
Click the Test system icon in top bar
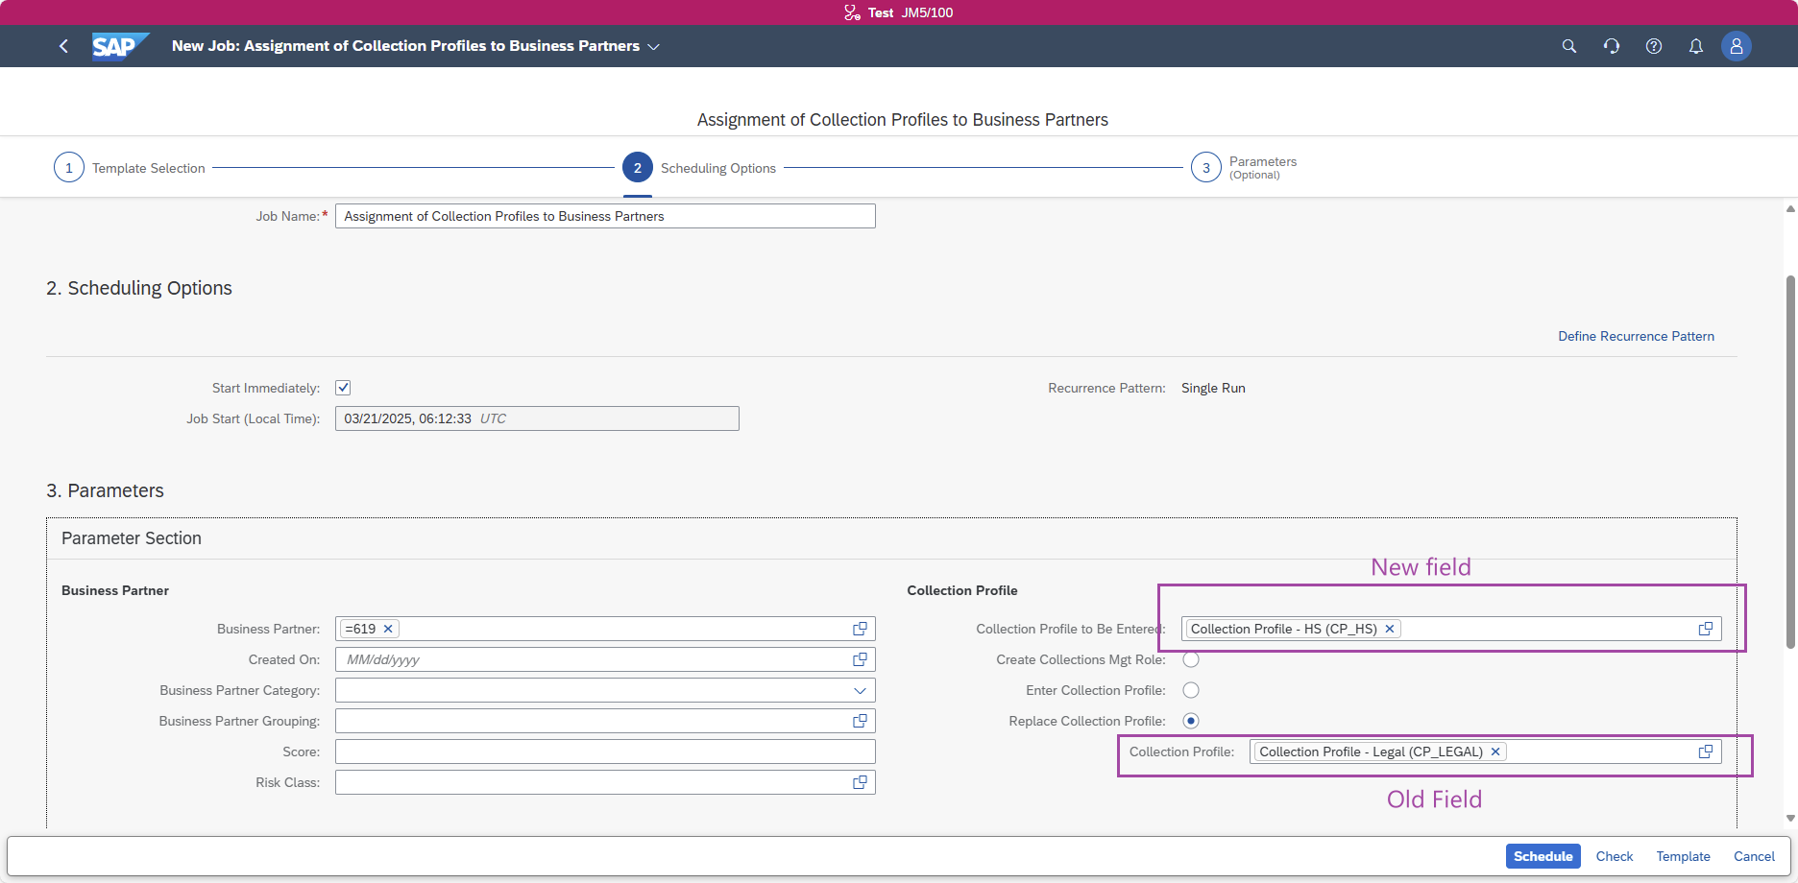852,12
